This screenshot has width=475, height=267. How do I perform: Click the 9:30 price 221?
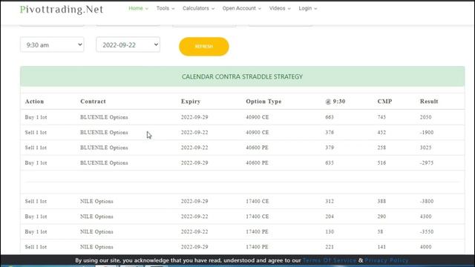coord(330,247)
